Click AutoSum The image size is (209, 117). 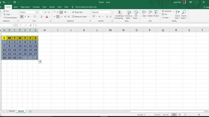[167, 11]
